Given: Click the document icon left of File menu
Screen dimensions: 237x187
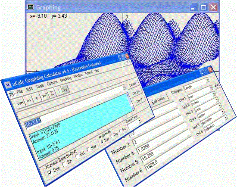Looking at the screenshot, I should pyautogui.click(x=12, y=94).
